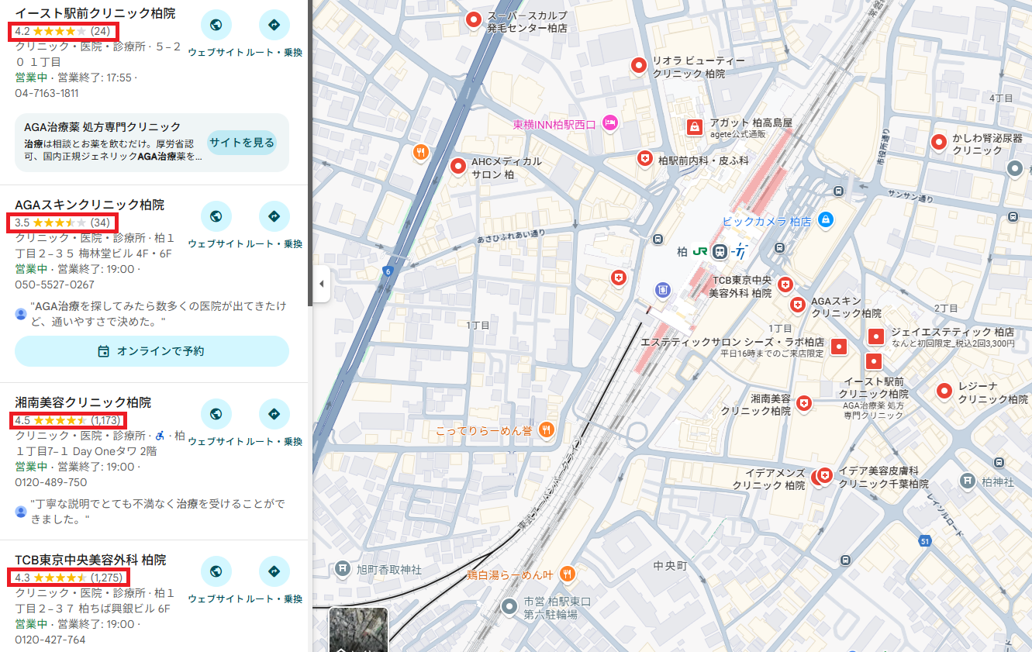Open the TCB東京中央美容外科 柏院 listing title
The image size is (1032, 652).
tap(91, 560)
